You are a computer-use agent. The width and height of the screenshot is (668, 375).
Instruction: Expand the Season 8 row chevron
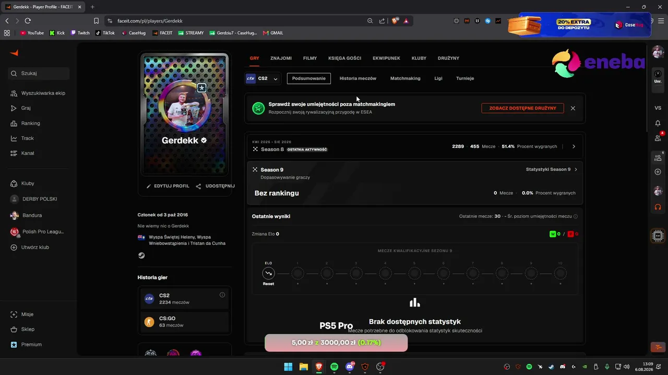[574, 146]
